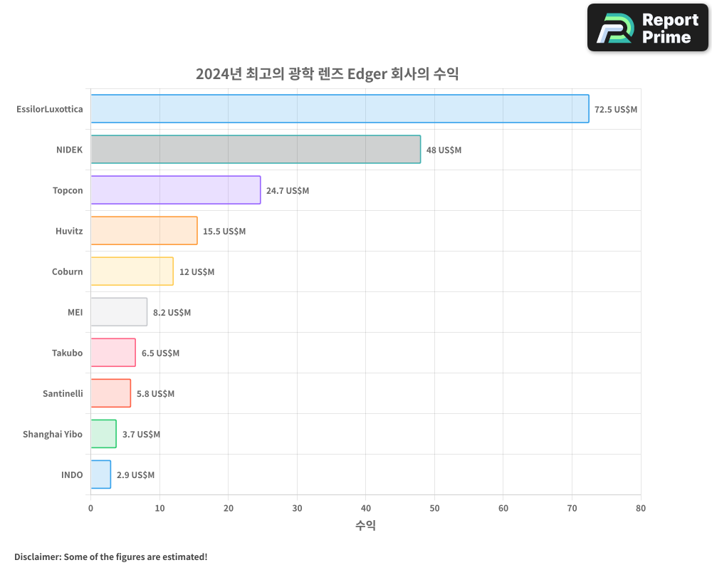
Task: Click the 80 tick mark on the x-axis
Action: pyautogui.click(x=640, y=508)
